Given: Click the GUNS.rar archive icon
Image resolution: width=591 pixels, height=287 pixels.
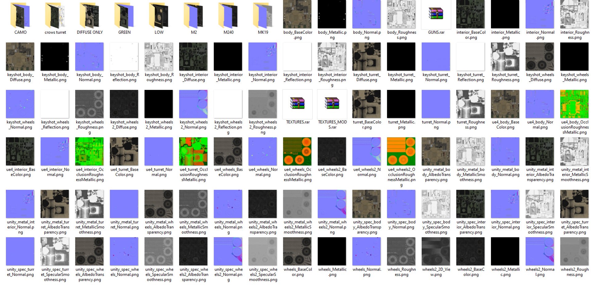Looking at the screenshot, I should (436, 14).
